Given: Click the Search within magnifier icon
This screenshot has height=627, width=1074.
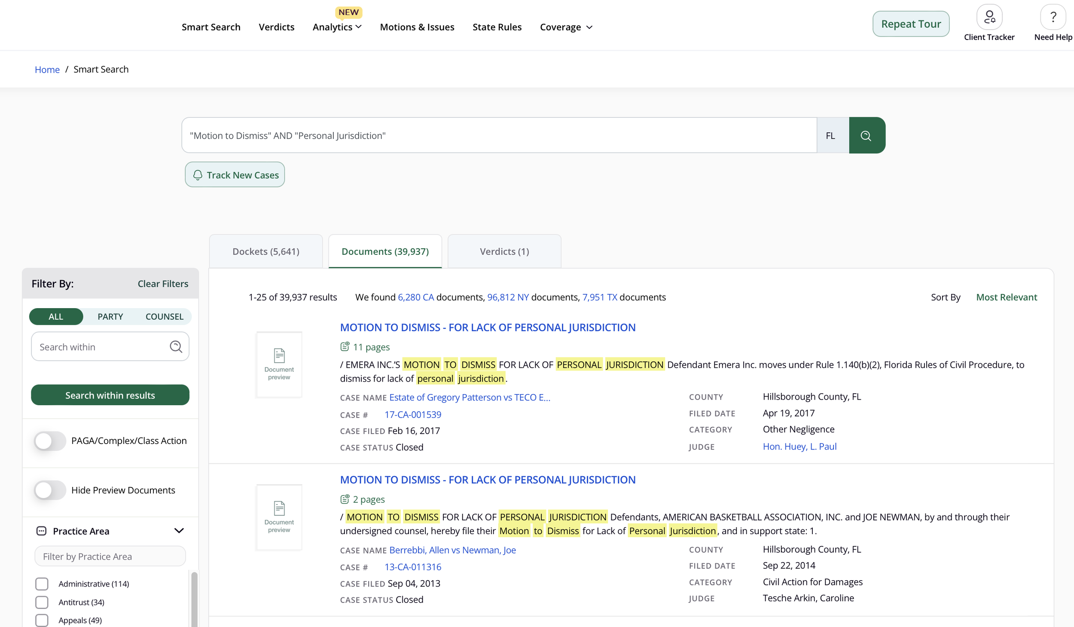Looking at the screenshot, I should [x=176, y=346].
